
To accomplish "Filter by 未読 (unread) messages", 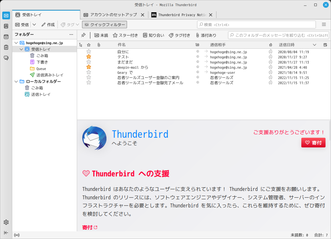I will 101,35.
